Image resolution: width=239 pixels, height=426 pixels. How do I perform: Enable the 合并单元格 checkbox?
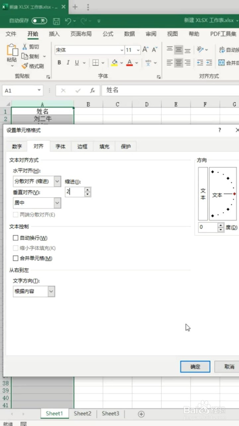coord(16,258)
